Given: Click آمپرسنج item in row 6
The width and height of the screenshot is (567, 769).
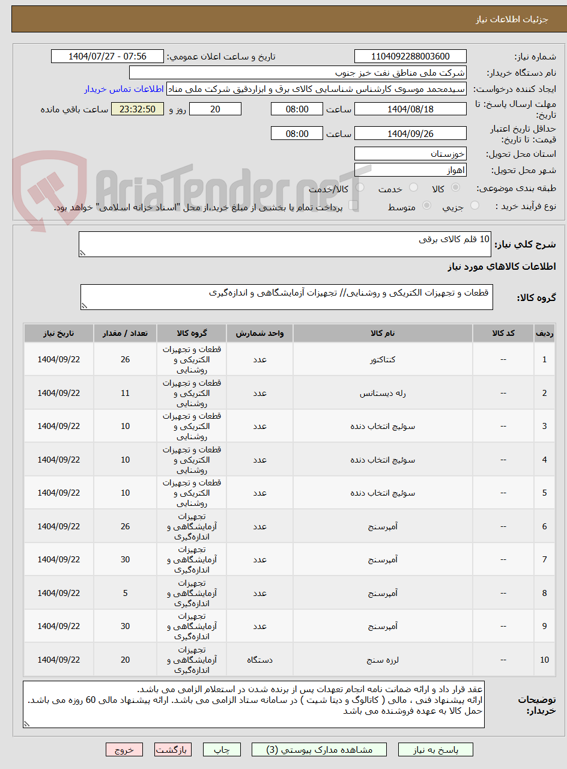Looking at the screenshot, I should 383,526.
